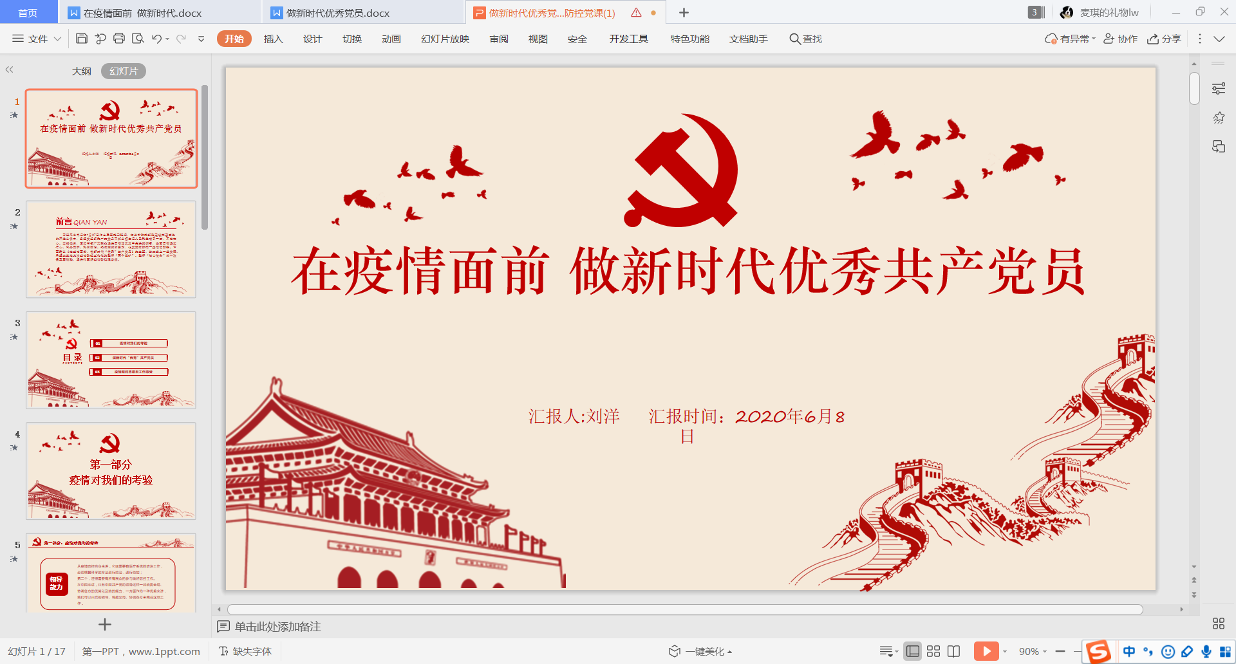
Task: Open the animation effects panel via the star icon
Action: pyautogui.click(x=1219, y=118)
